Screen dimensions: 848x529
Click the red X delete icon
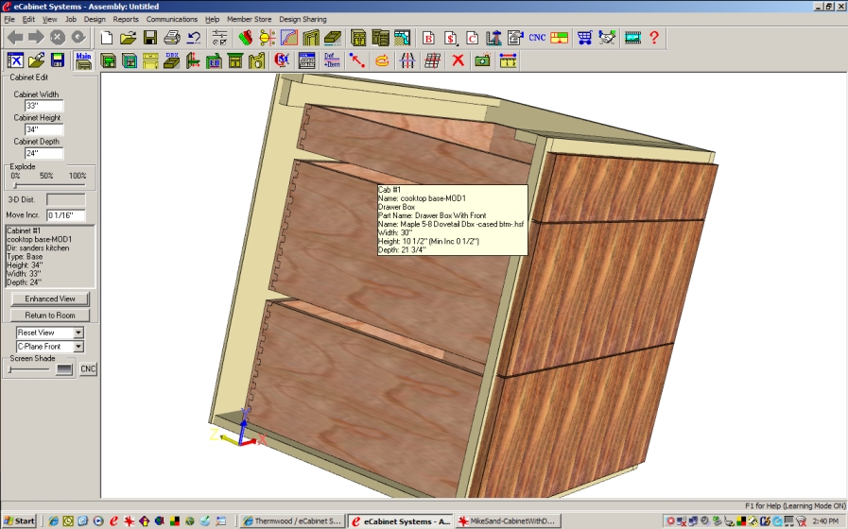click(459, 60)
